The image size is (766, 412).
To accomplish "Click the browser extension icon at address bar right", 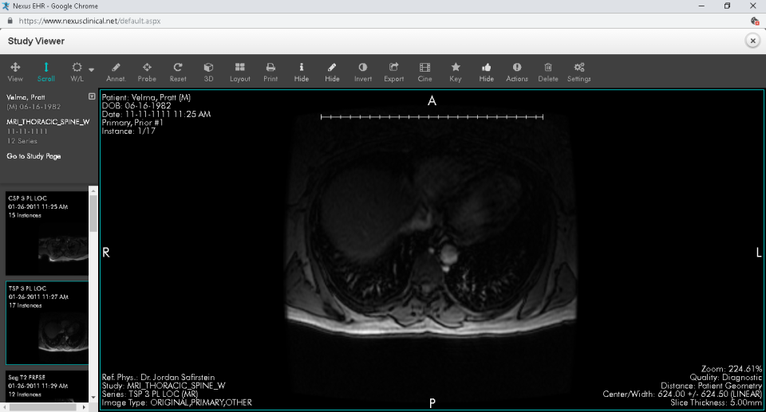I will tap(755, 21).
